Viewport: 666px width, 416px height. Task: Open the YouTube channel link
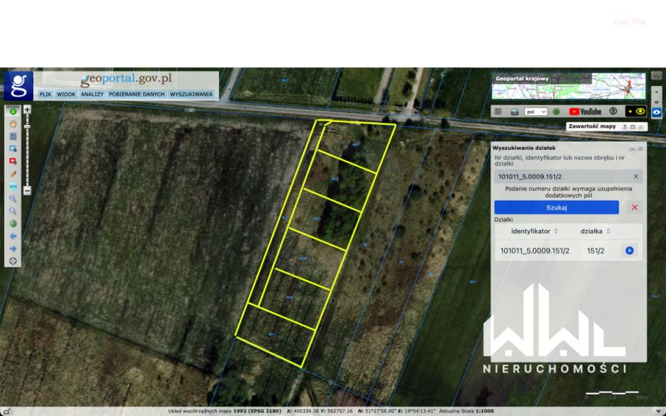585,111
